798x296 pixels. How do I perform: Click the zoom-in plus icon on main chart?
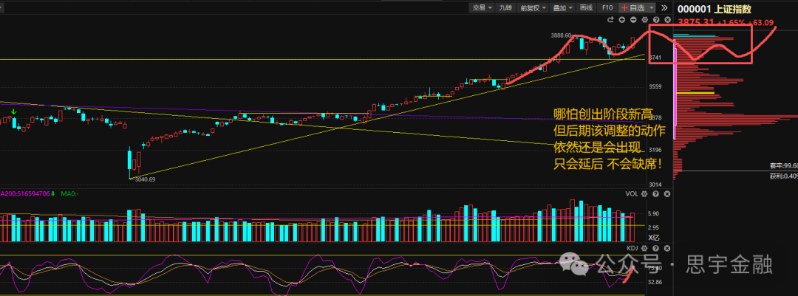point(624,19)
